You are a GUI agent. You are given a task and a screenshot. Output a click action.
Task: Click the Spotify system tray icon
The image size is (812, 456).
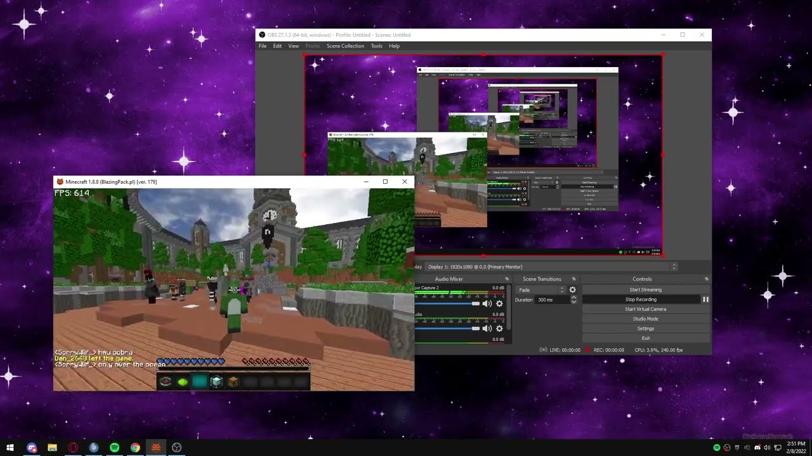click(x=717, y=448)
